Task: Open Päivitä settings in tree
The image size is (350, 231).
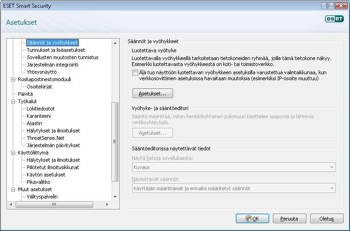Action: (x=25, y=94)
